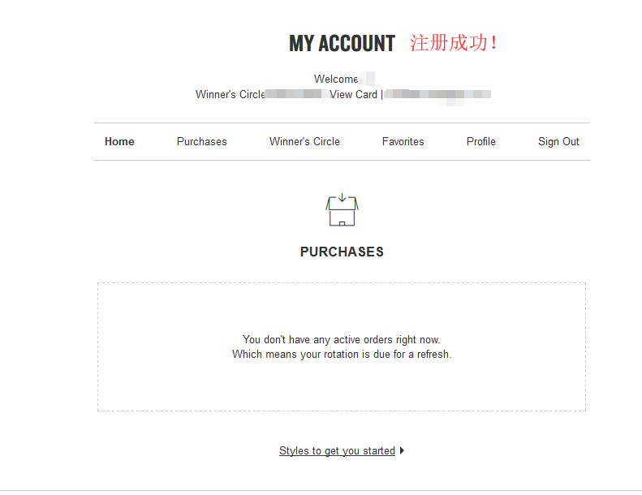Go to the Winner's Circle tab
This screenshot has width=642, height=495.
click(x=304, y=141)
